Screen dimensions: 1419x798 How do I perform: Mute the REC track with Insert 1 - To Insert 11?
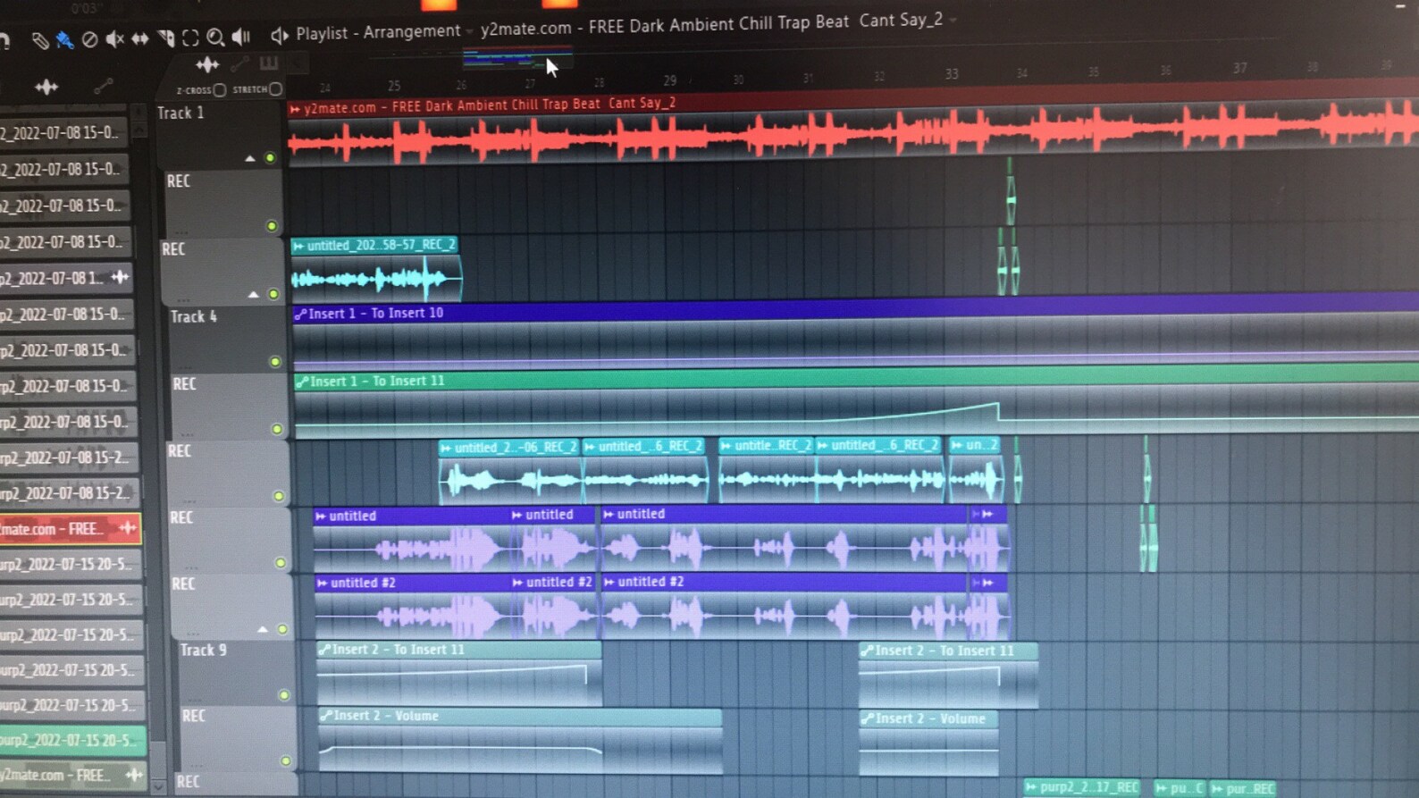pos(277,429)
